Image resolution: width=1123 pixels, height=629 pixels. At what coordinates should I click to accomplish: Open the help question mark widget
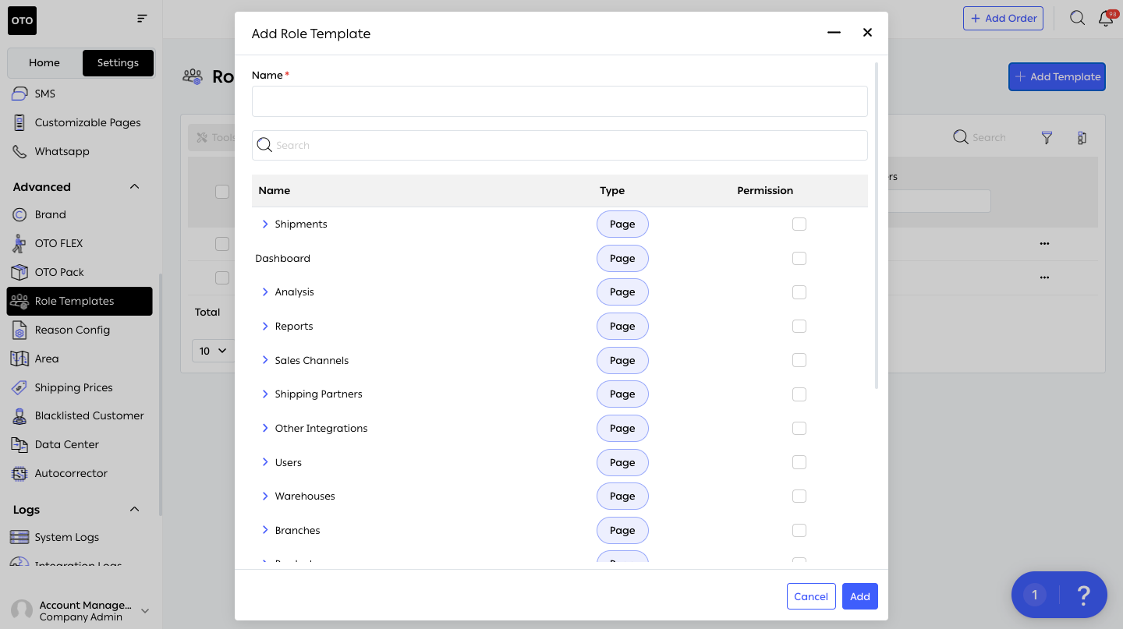click(1082, 595)
